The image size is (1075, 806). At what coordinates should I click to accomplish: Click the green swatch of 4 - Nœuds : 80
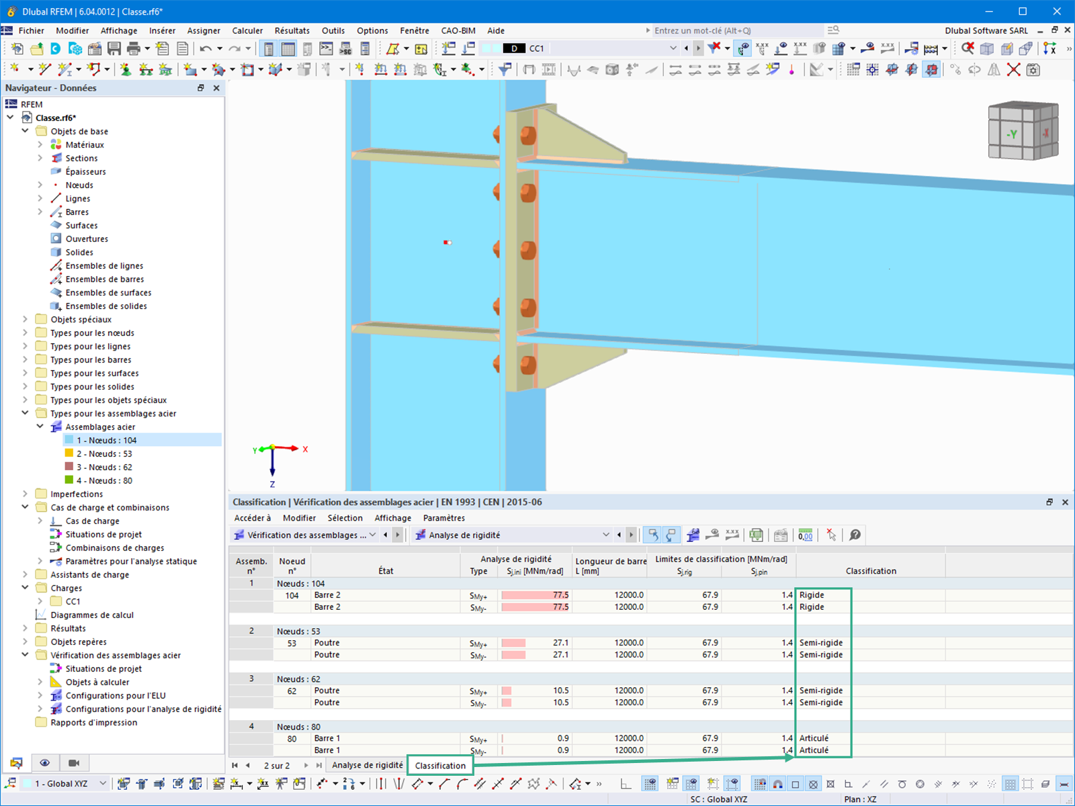(69, 480)
